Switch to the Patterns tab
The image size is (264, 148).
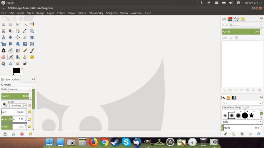pyautogui.click(x=228, y=98)
